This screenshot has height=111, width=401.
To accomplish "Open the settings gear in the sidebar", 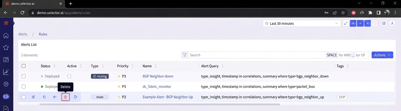I will coord(6,84).
